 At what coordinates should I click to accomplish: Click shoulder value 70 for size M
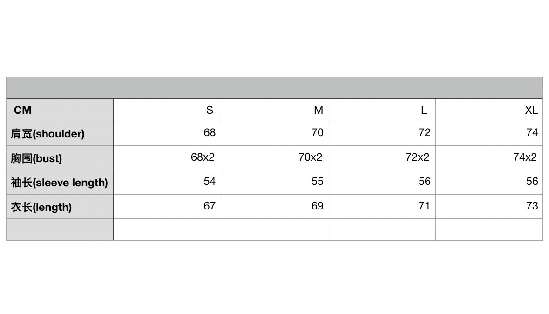coord(317,133)
